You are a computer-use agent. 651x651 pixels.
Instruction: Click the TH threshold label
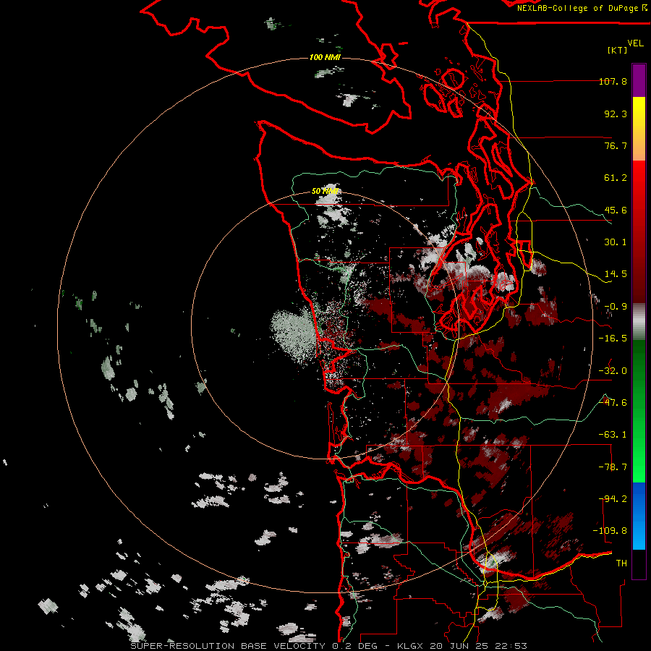621,563
